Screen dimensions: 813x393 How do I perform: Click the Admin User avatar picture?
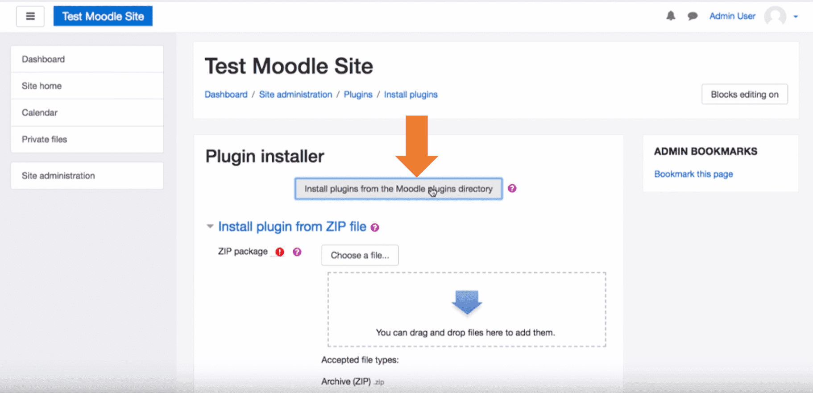775,16
